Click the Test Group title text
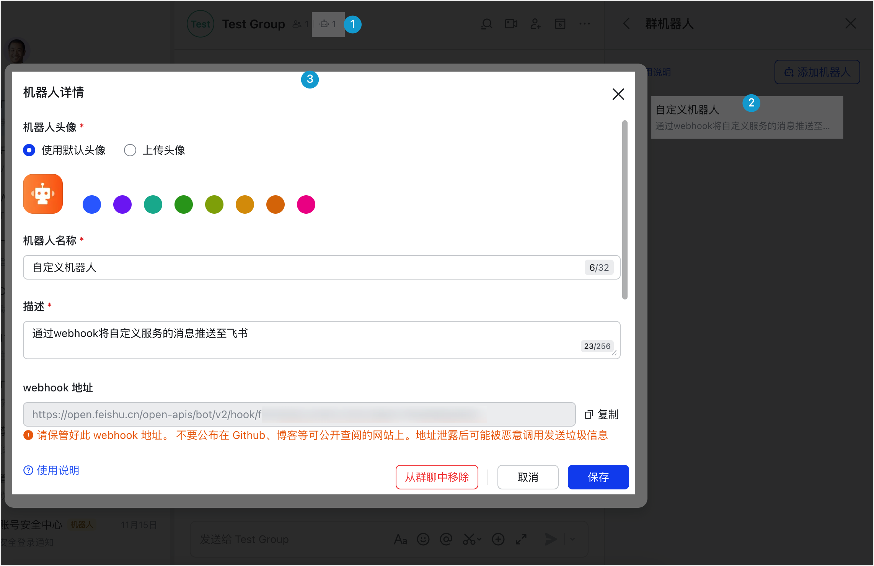Viewport: 874px width, 566px height. (254, 24)
